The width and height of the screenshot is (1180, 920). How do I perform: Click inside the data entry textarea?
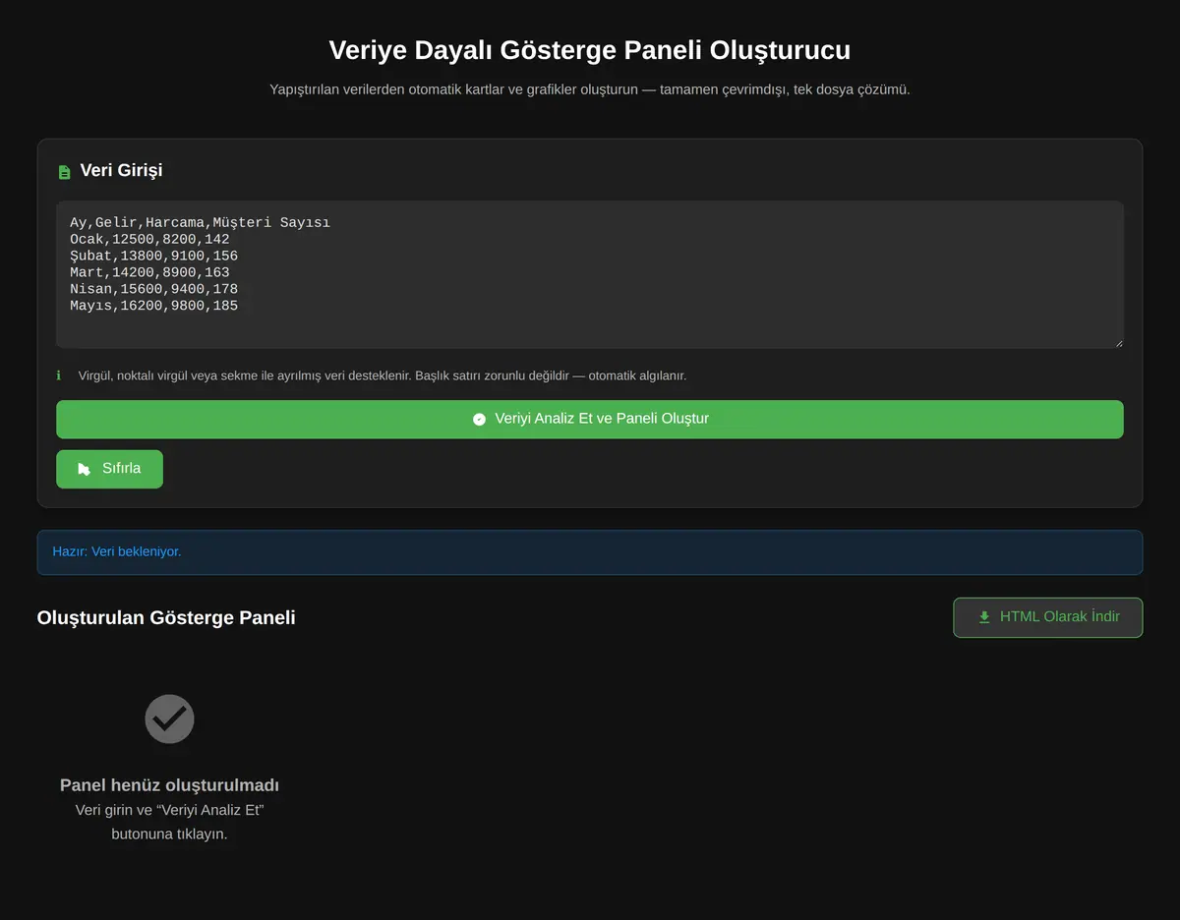click(590, 274)
